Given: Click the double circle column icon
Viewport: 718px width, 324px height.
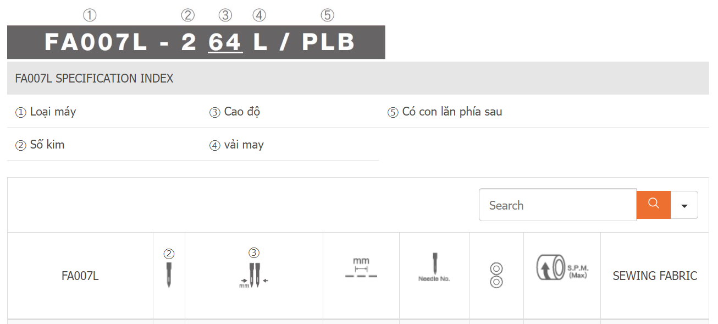Looking at the screenshot, I should point(496,276).
